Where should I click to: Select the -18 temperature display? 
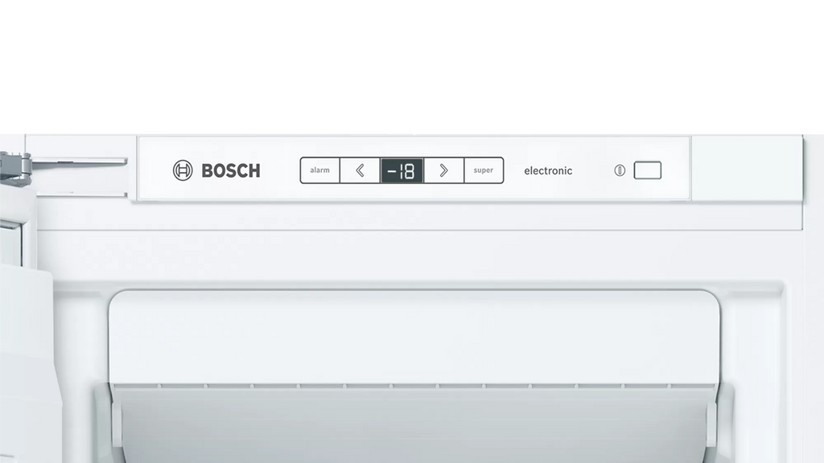402,170
